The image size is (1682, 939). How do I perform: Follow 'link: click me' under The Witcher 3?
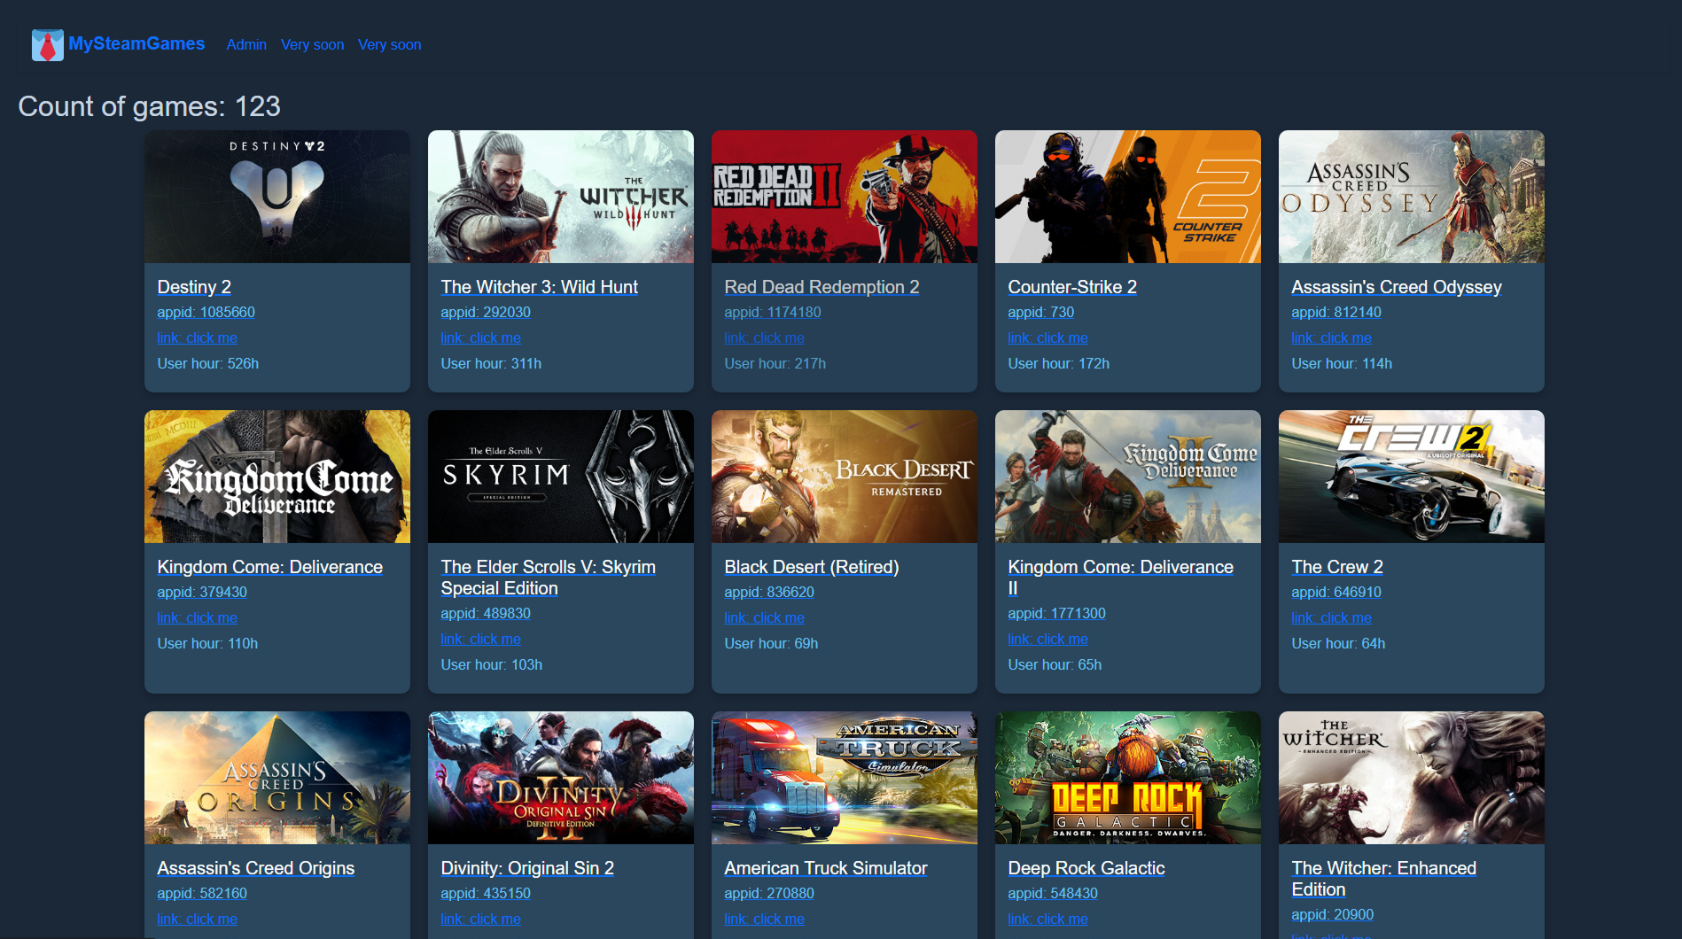pyautogui.click(x=480, y=338)
